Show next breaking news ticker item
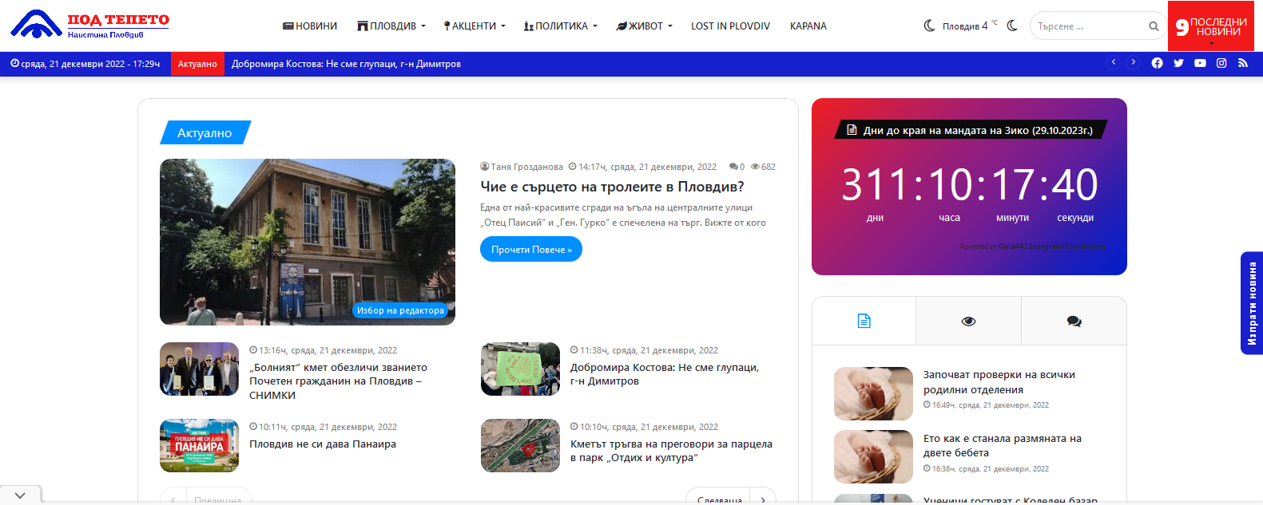The width and height of the screenshot is (1263, 505). click(x=1133, y=62)
